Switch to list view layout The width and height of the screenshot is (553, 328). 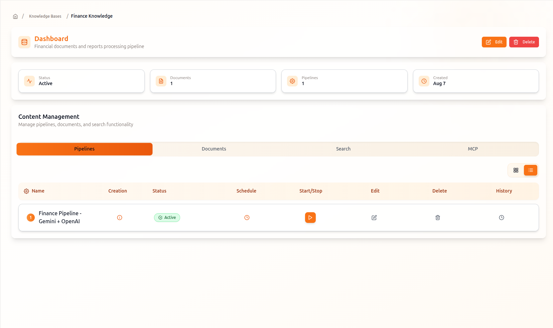(531, 170)
